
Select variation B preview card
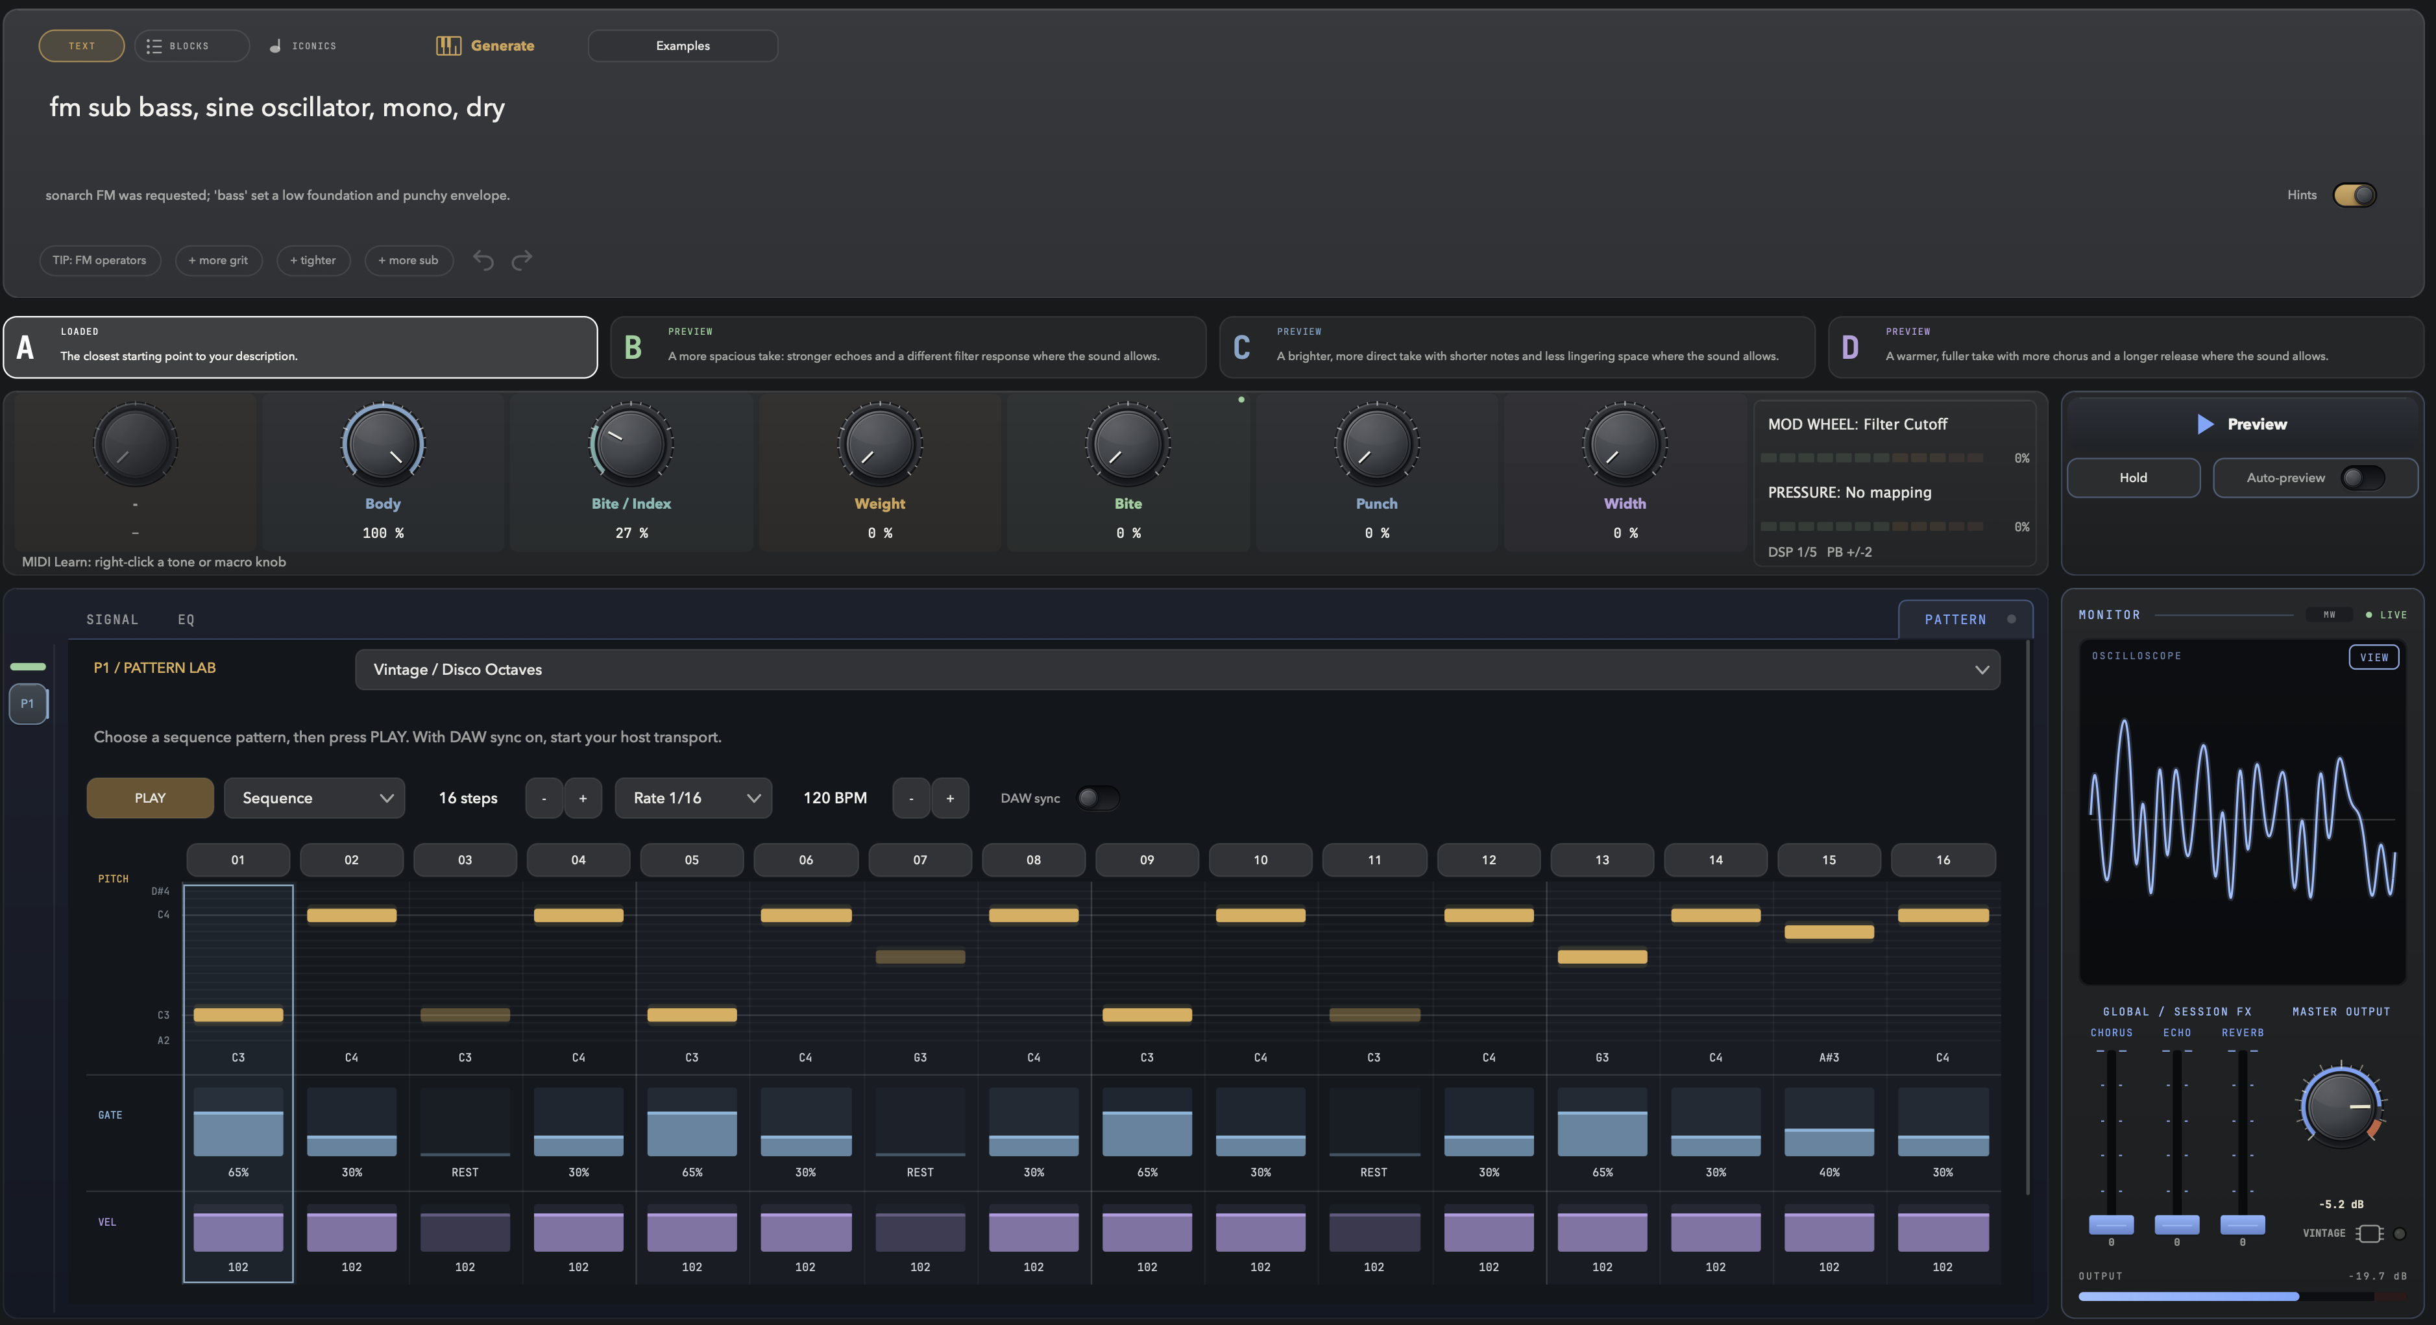(x=908, y=347)
